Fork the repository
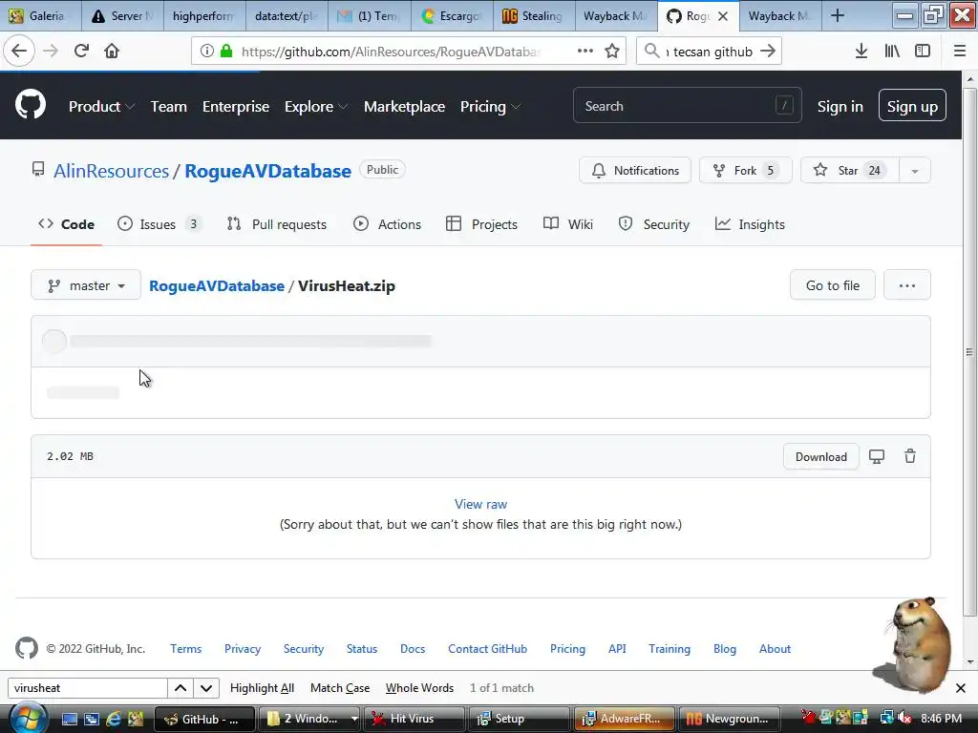 745,171
